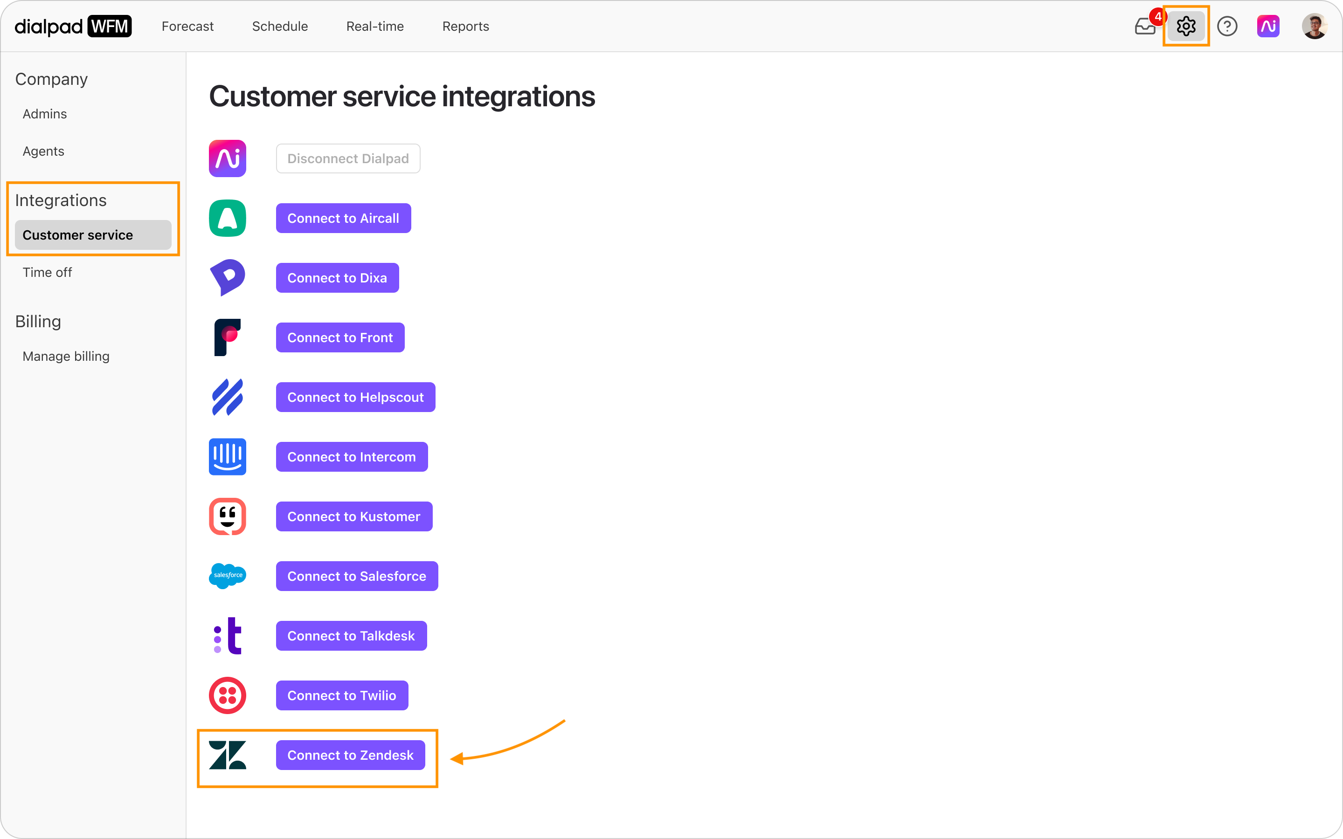
Task: Open the inbox notifications icon
Action: click(x=1145, y=26)
